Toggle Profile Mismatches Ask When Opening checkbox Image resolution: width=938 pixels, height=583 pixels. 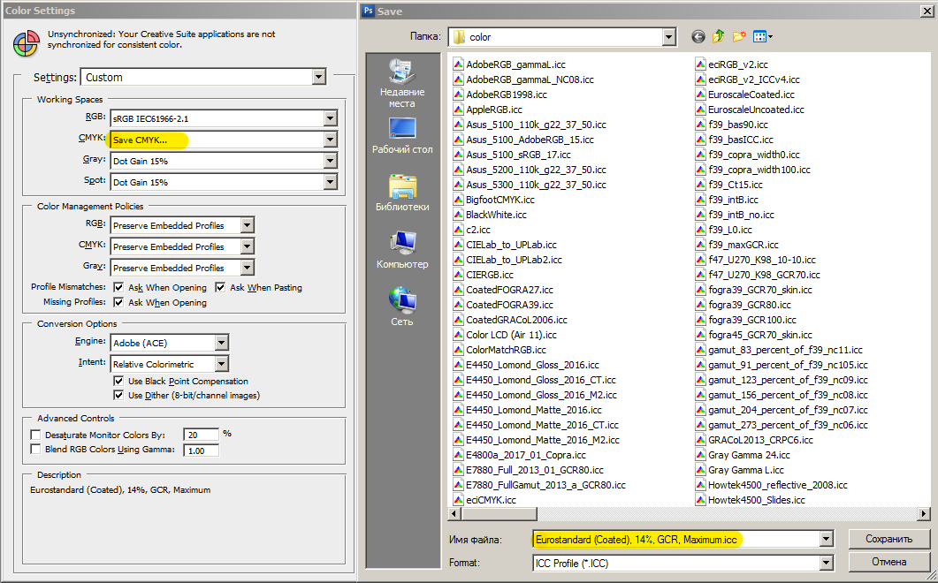118,288
